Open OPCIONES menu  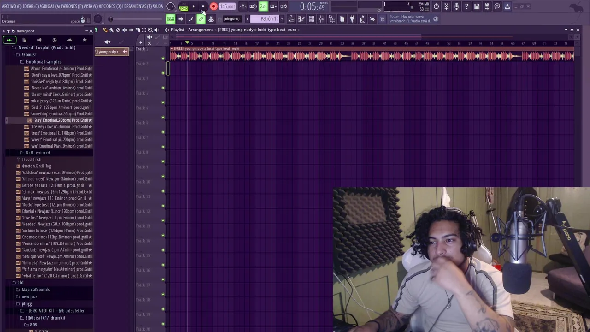click(x=110, y=6)
